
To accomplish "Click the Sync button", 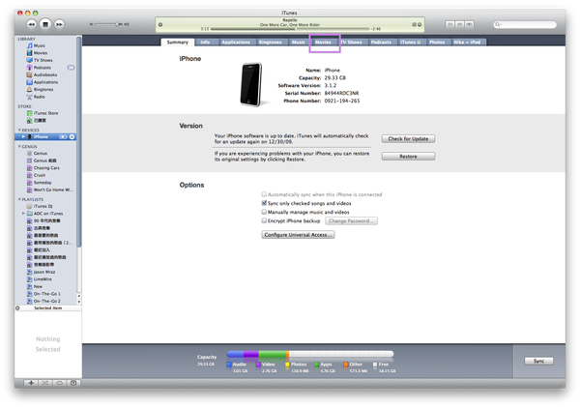I will coord(538,361).
